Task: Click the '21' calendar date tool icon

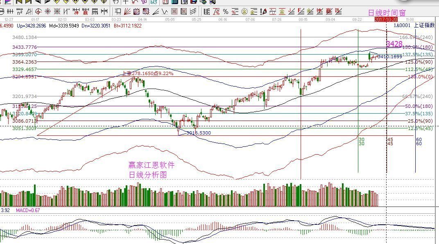Action: (x=165, y=3)
